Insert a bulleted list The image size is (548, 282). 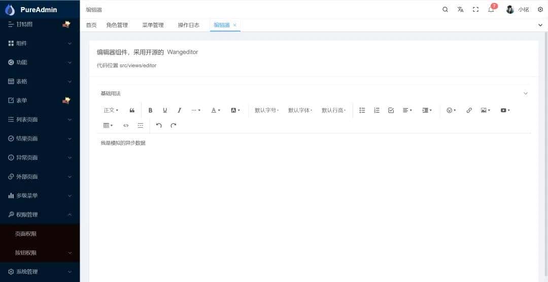point(362,110)
